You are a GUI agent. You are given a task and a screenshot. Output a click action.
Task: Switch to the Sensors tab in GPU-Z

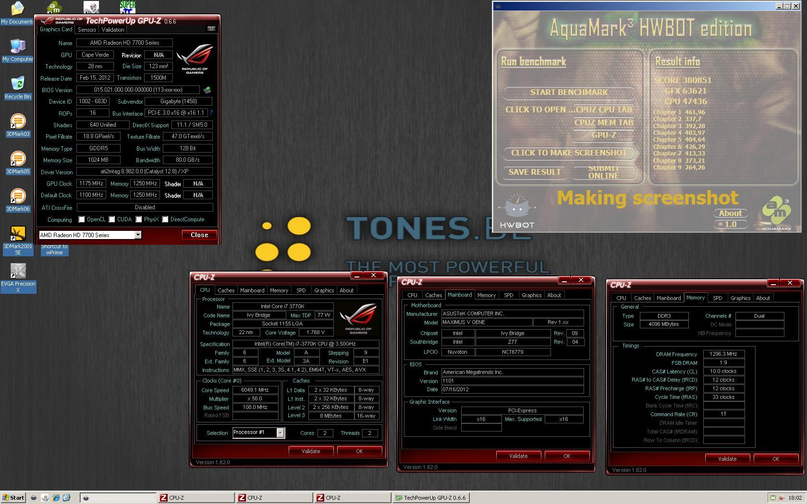[87, 30]
